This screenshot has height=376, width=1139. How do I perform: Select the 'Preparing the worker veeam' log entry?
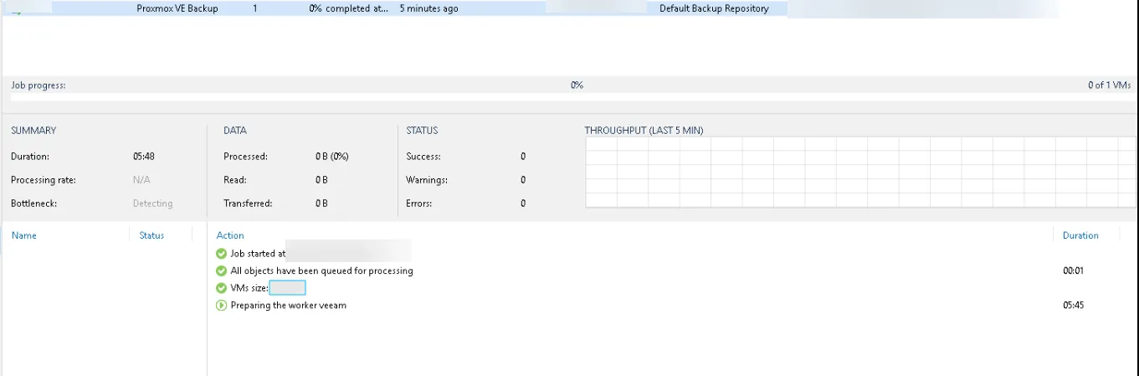point(288,306)
